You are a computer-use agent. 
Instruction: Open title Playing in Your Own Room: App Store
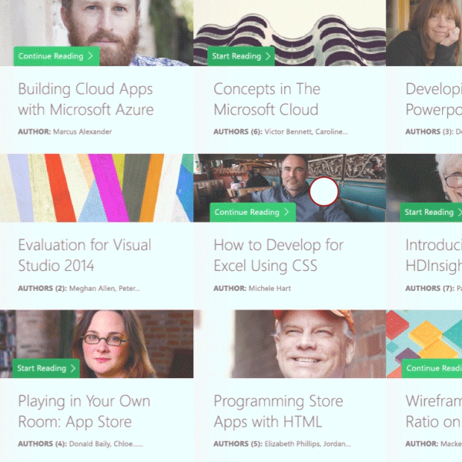[84, 411]
